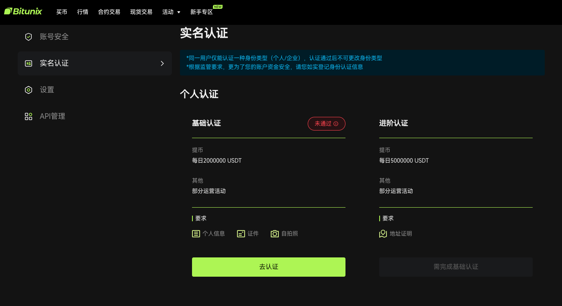Select API管理 in sidebar
This screenshot has height=306, width=562.
(x=95, y=116)
